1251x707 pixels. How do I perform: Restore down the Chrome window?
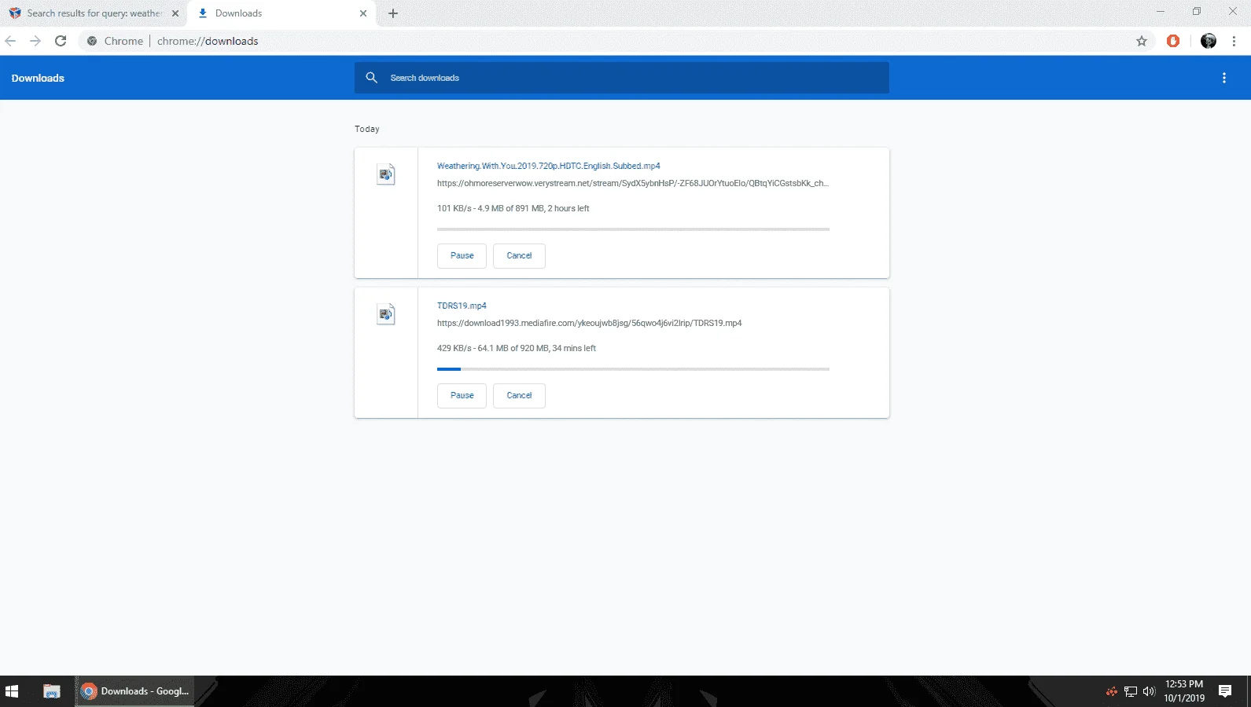(x=1197, y=11)
